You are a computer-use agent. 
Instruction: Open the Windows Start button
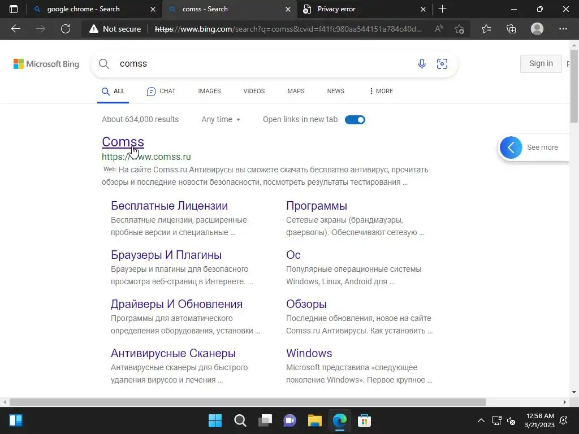[x=215, y=420]
